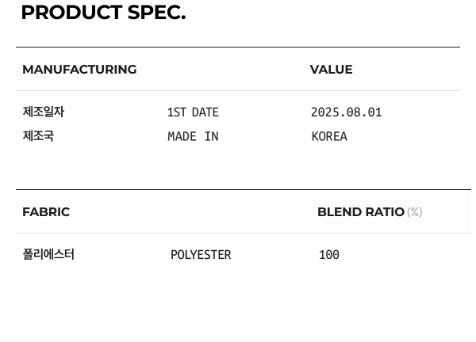Click the word SPEC. in the heading
The height and width of the screenshot is (342, 476).
coord(156,13)
